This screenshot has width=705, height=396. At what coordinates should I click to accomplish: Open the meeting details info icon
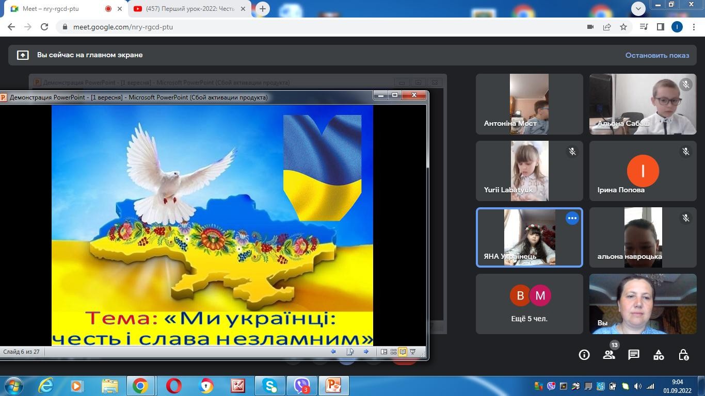tap(584, 355)
